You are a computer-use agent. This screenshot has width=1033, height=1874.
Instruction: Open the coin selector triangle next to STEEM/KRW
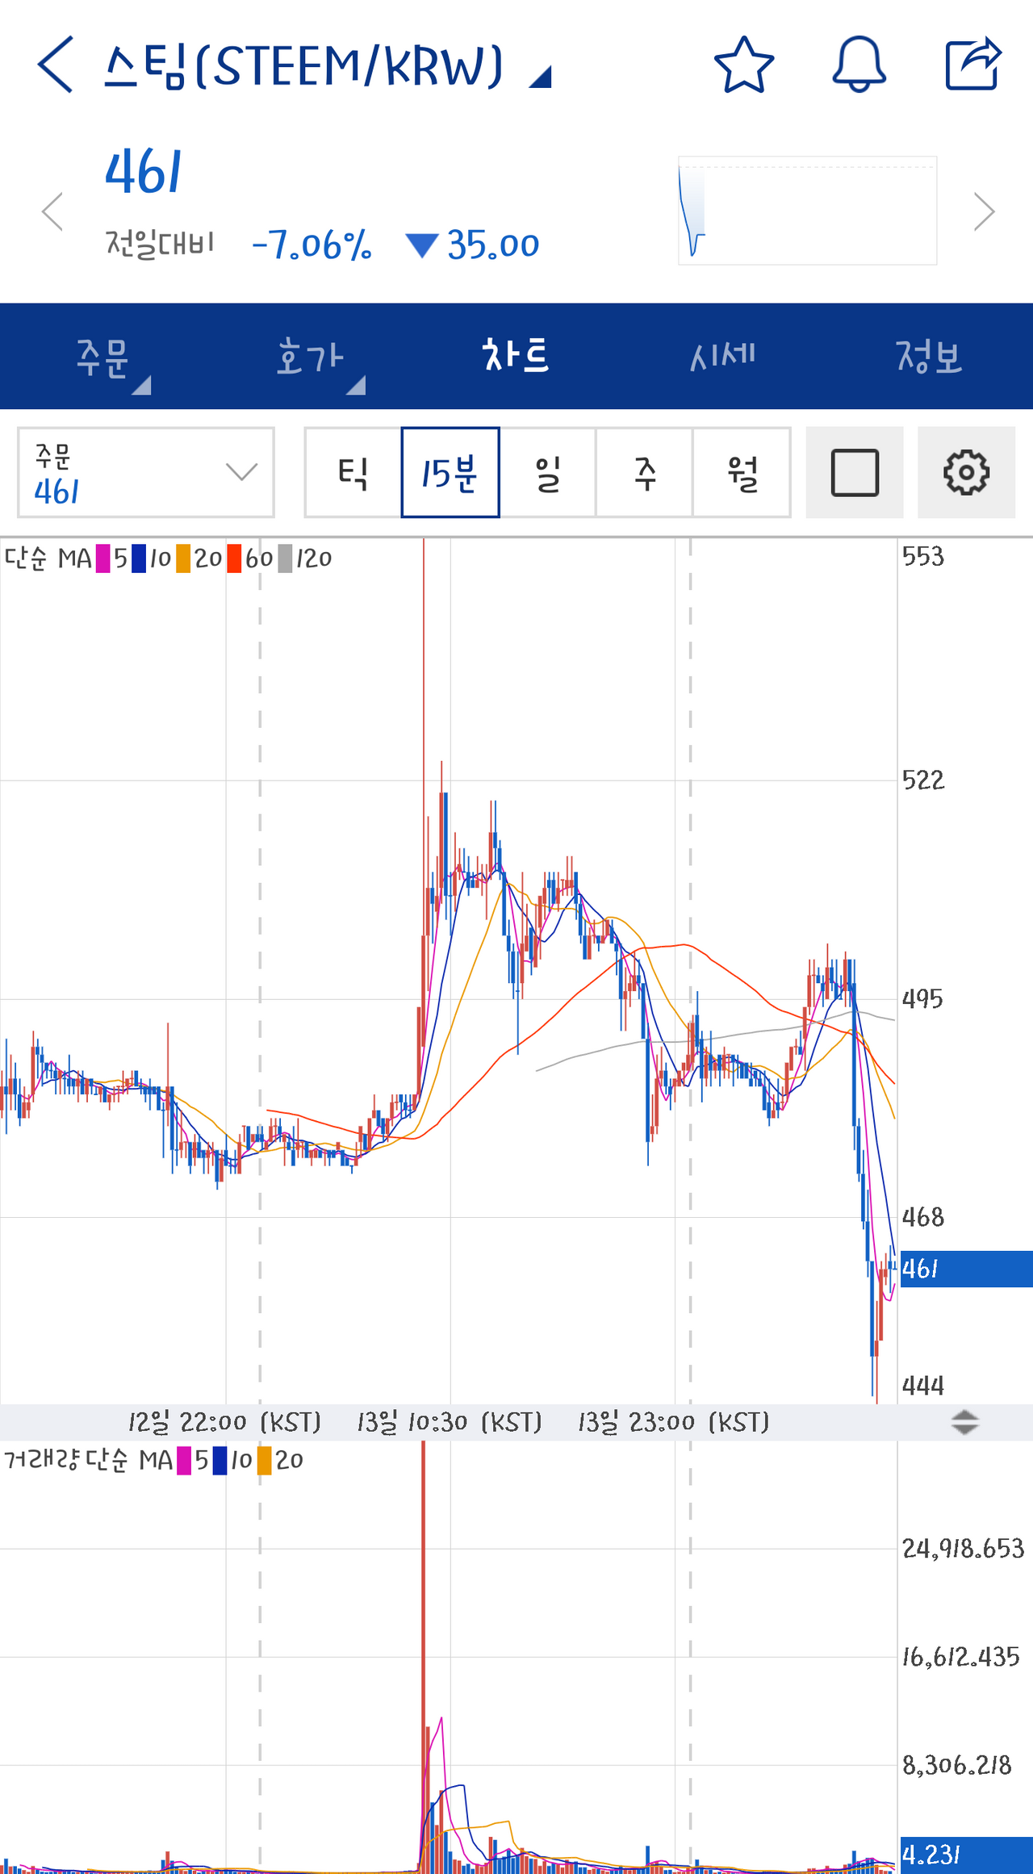pyautogui.click(x=541, y=77)
